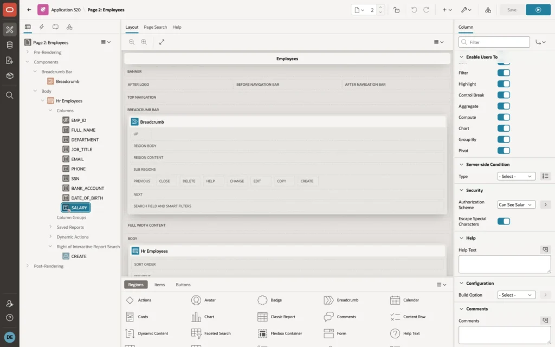Toggle the Filter switch off
Viewport: 555px width, 347px height.
[504, 73]
